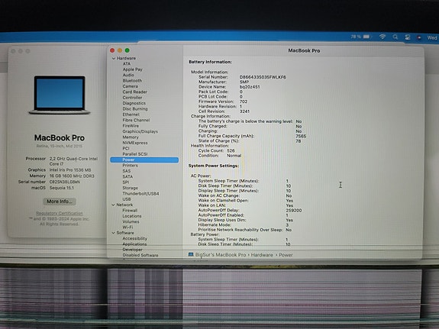The width and height of the screenshot is (439, 329).
Task: Click the computer icon in path bar
Action: click(191, 254)
